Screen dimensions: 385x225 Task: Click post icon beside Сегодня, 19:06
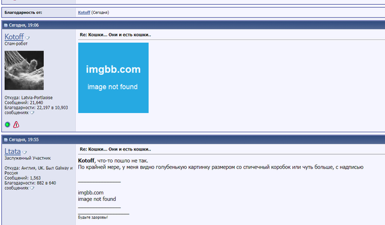[6, 25]
